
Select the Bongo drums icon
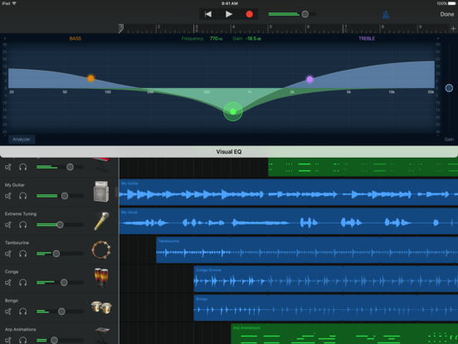pos(101,307)
